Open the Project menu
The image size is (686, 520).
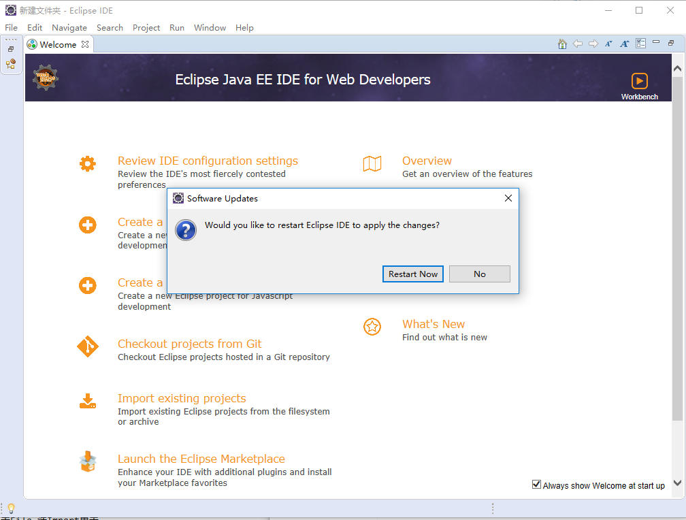tap(146, 28)
